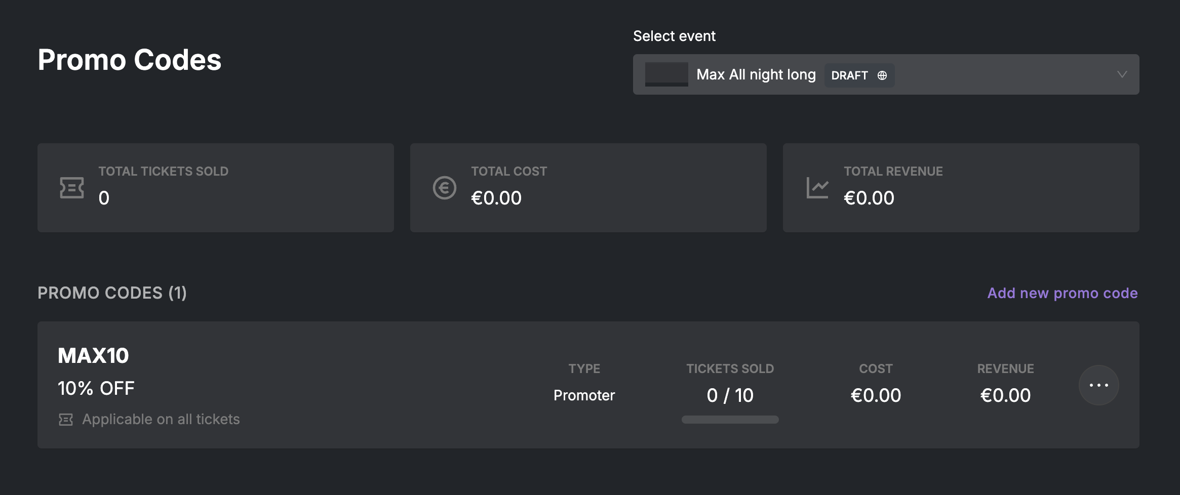Click the Total Revenue card
Viewport: 1180px width, 495px height.
(x=961, y=188)
